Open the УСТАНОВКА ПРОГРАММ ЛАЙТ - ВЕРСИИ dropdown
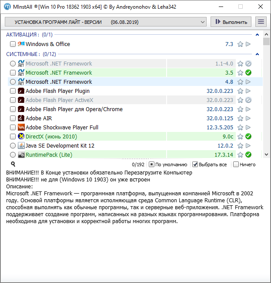Screen dimensions: 271x283 click(106, 22)
